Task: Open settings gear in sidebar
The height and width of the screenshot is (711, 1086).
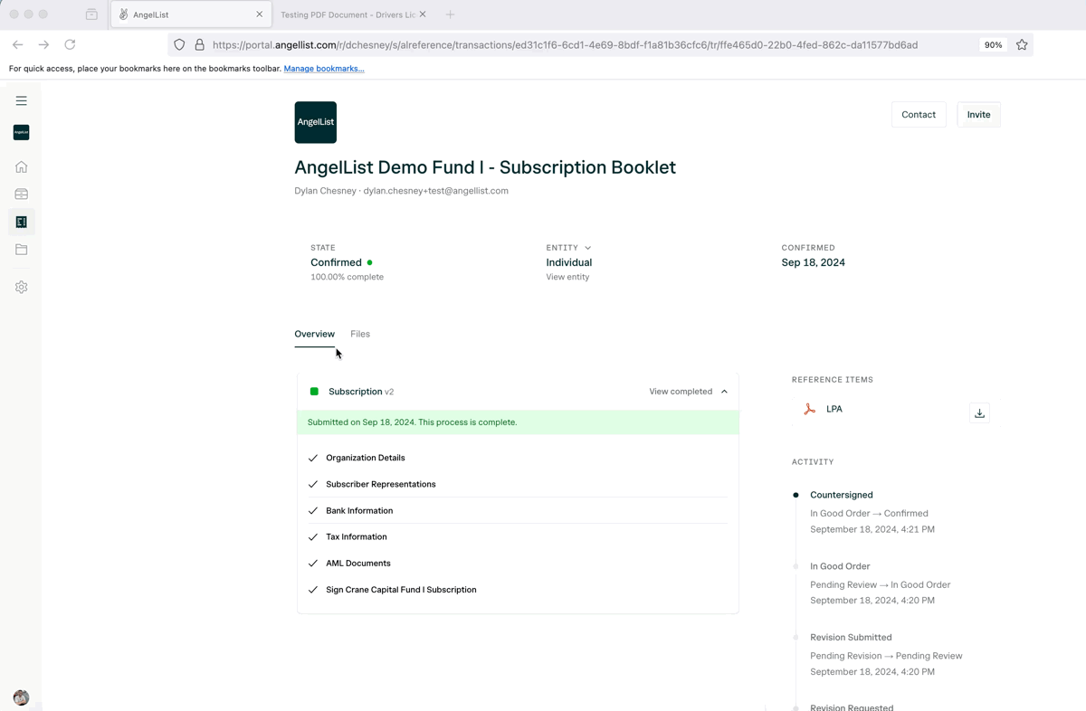Action: tap(21, 287)
